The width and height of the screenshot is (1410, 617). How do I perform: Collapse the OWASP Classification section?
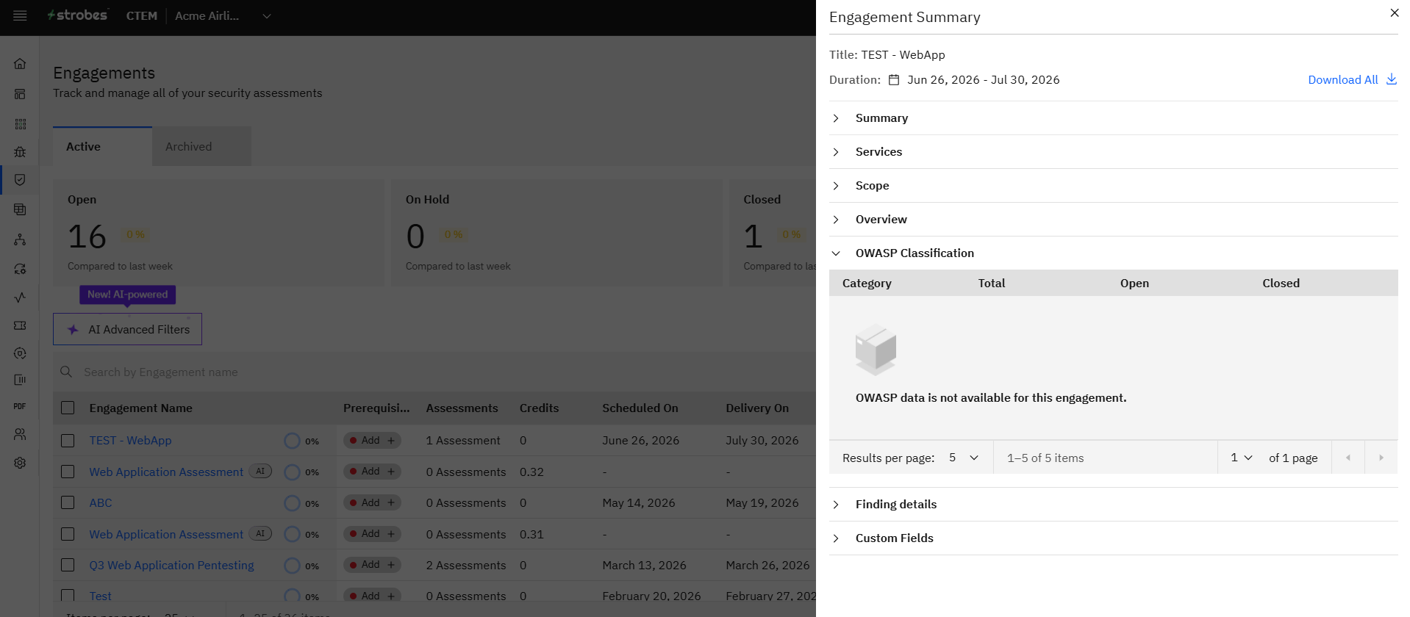coord(1113,253)
